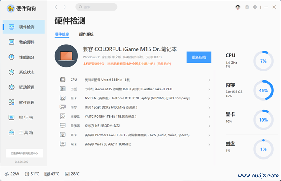Image resolution: width=281 pixels, height=181 pixels.
Task: Click the 硬件狗狗 dog logo
Action: pos(11,8)
